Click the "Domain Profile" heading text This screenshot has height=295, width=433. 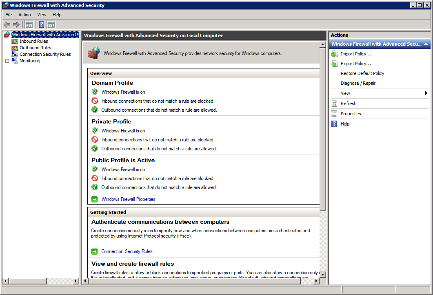coord(112,83)
